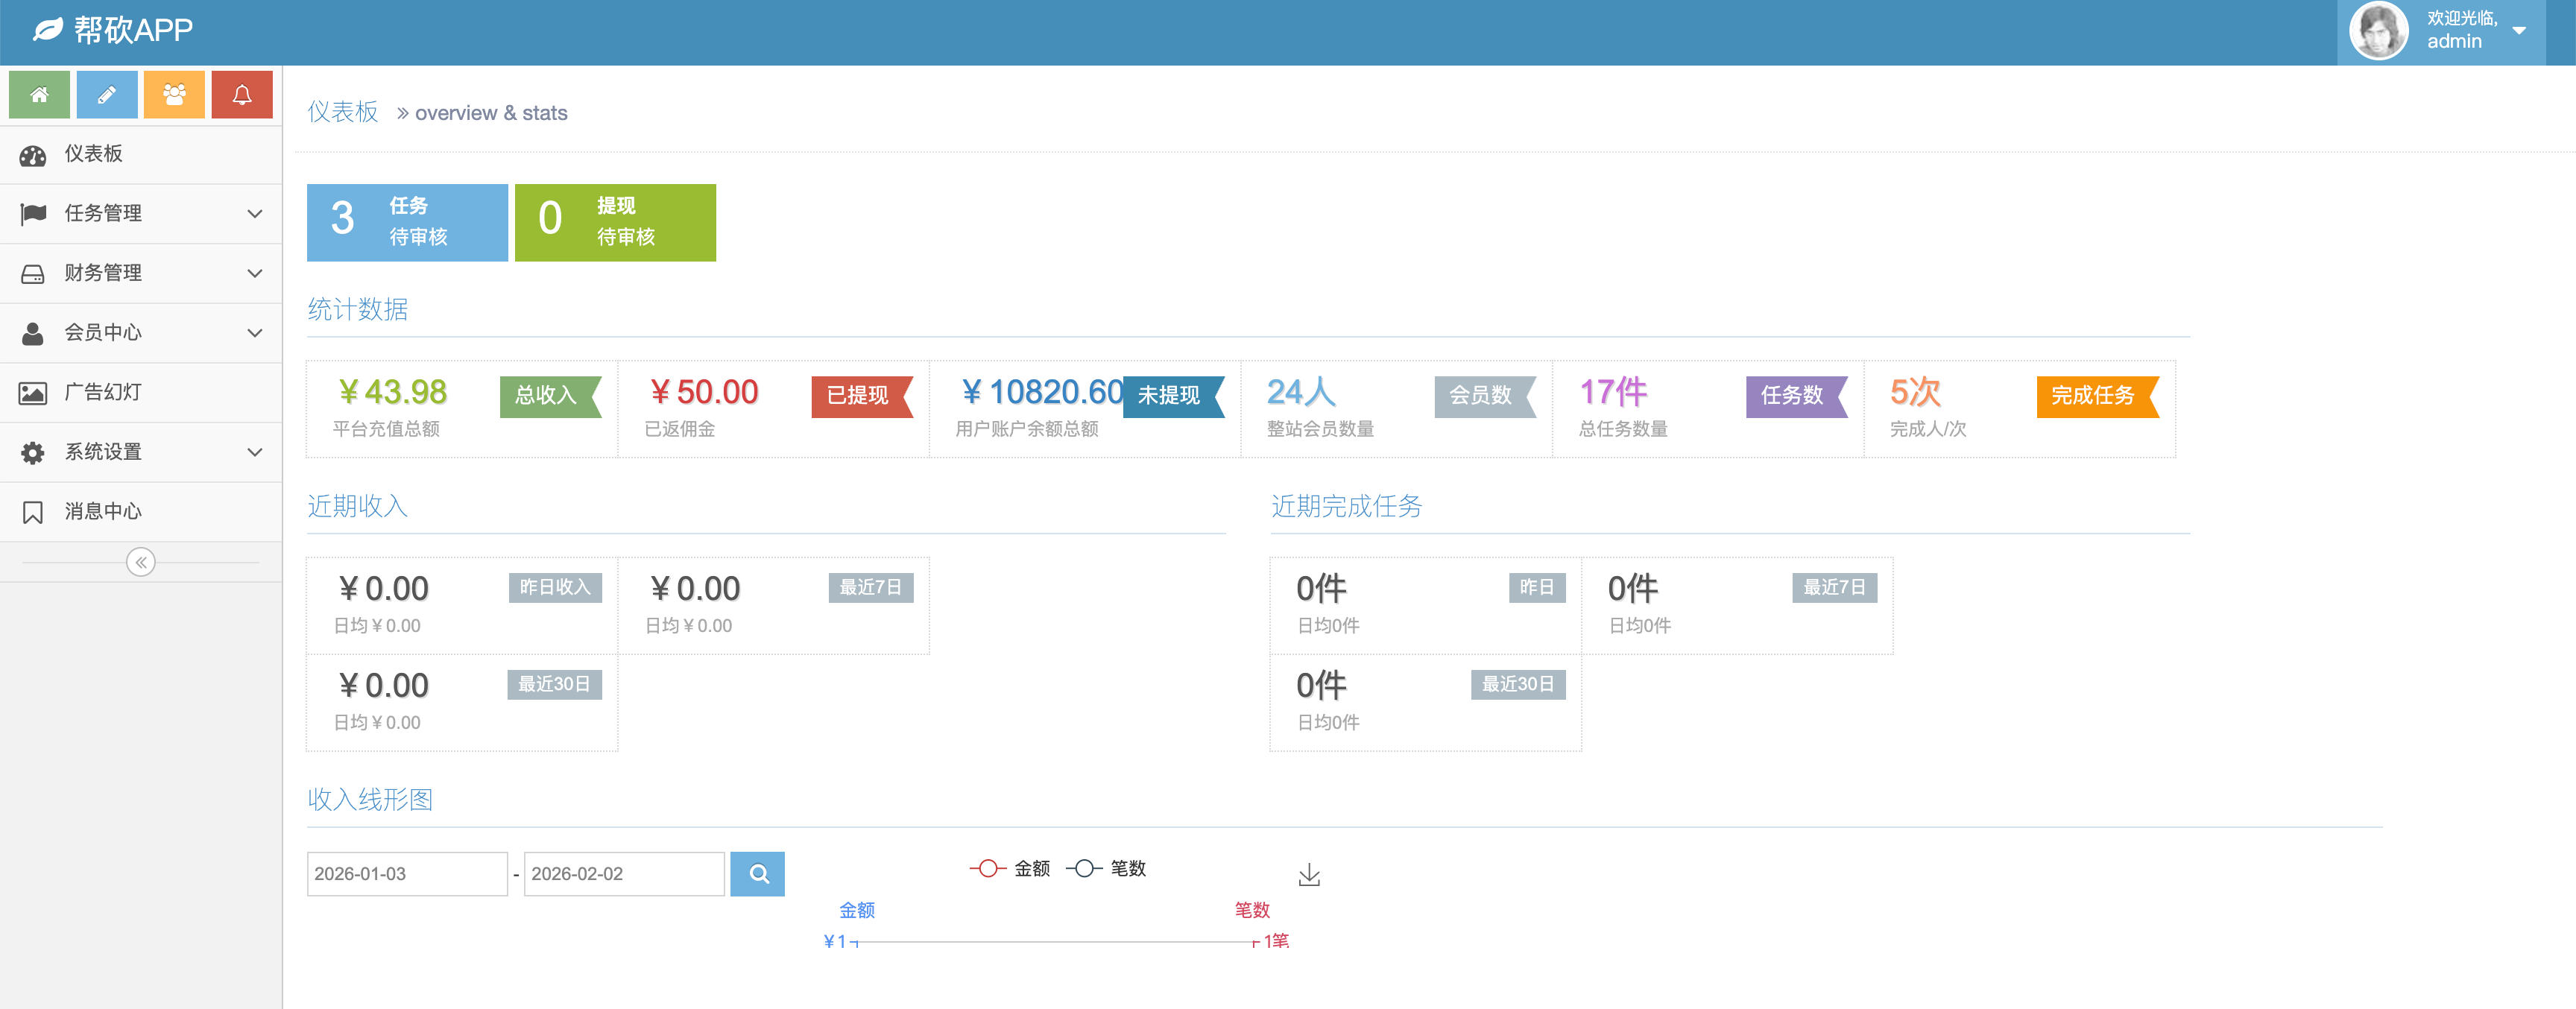This screenshot has height=1009, width=2576.
Task: Open the 仪表板 sidebar menu item
Action: (141, 154)
